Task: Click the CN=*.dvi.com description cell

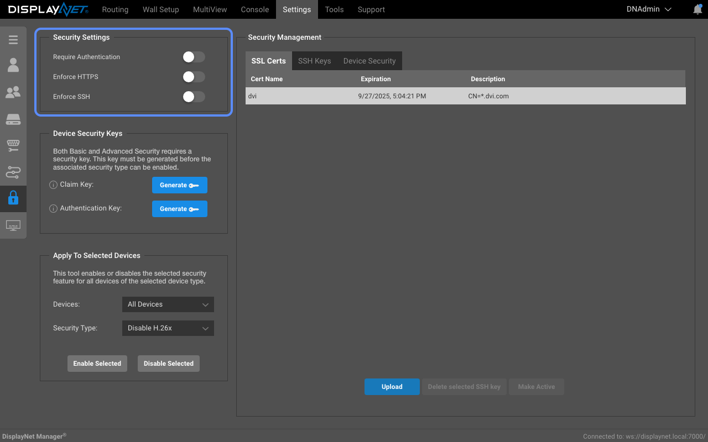Action: coord(488,96)
